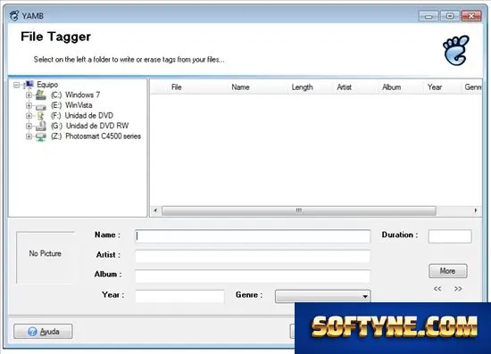Go to previous file with << arrows

coord(437,288)
